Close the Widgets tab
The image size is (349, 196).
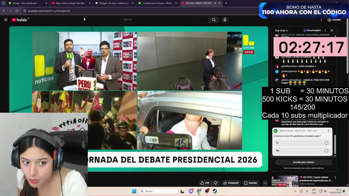coord(133,3)
